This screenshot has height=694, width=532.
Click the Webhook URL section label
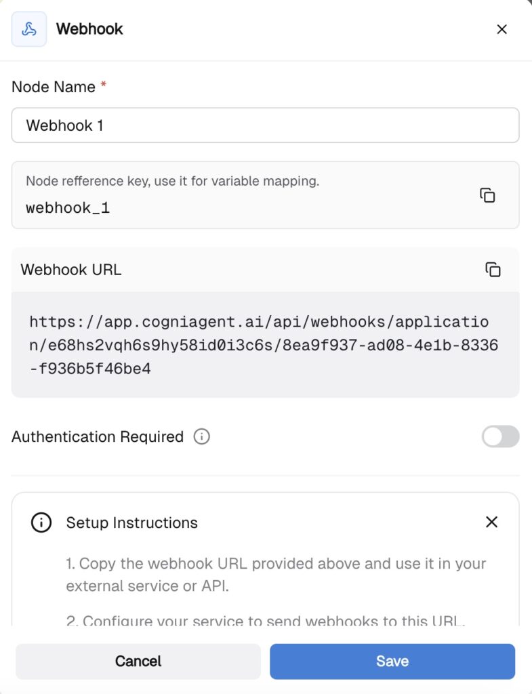coord(71,269)
